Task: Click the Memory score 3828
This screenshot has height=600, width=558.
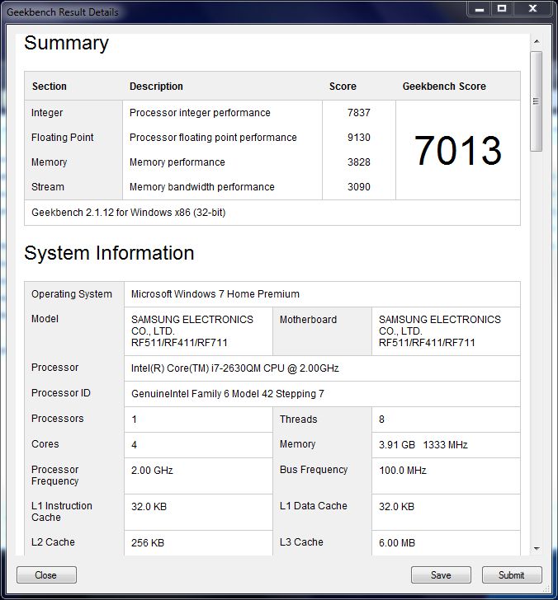Action: coord(359,162)
